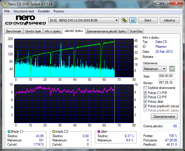This screenshot has height=151, width=185.
Task: Close the Nero CD-DVD Speed window
Action: pyautogui.click(x=176, y=3)
